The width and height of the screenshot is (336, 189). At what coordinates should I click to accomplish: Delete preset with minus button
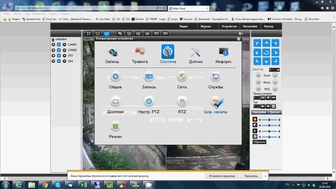coord(274,98)
